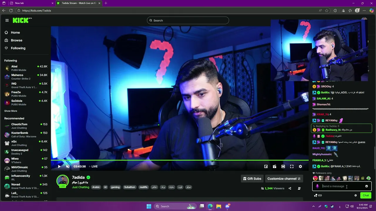Viewport: 376px width, 211px height.
Task: Open the user list icon beside share
Action: pos(299,188)
